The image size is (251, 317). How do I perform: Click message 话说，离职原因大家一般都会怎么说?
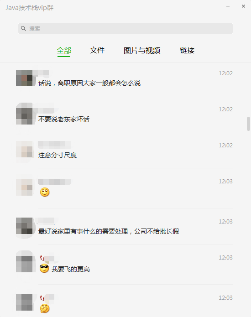click(x=89, y=83)
